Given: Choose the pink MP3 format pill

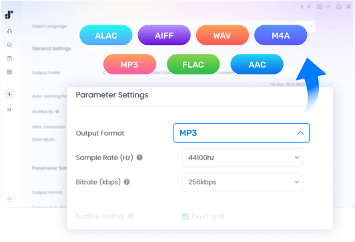Looking at the screenshot, I should pos(129,64).
